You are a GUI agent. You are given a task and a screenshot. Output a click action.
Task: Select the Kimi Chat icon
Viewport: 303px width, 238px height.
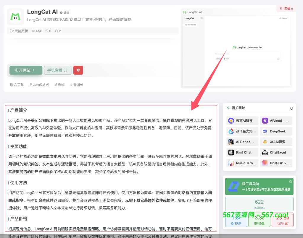231,152
